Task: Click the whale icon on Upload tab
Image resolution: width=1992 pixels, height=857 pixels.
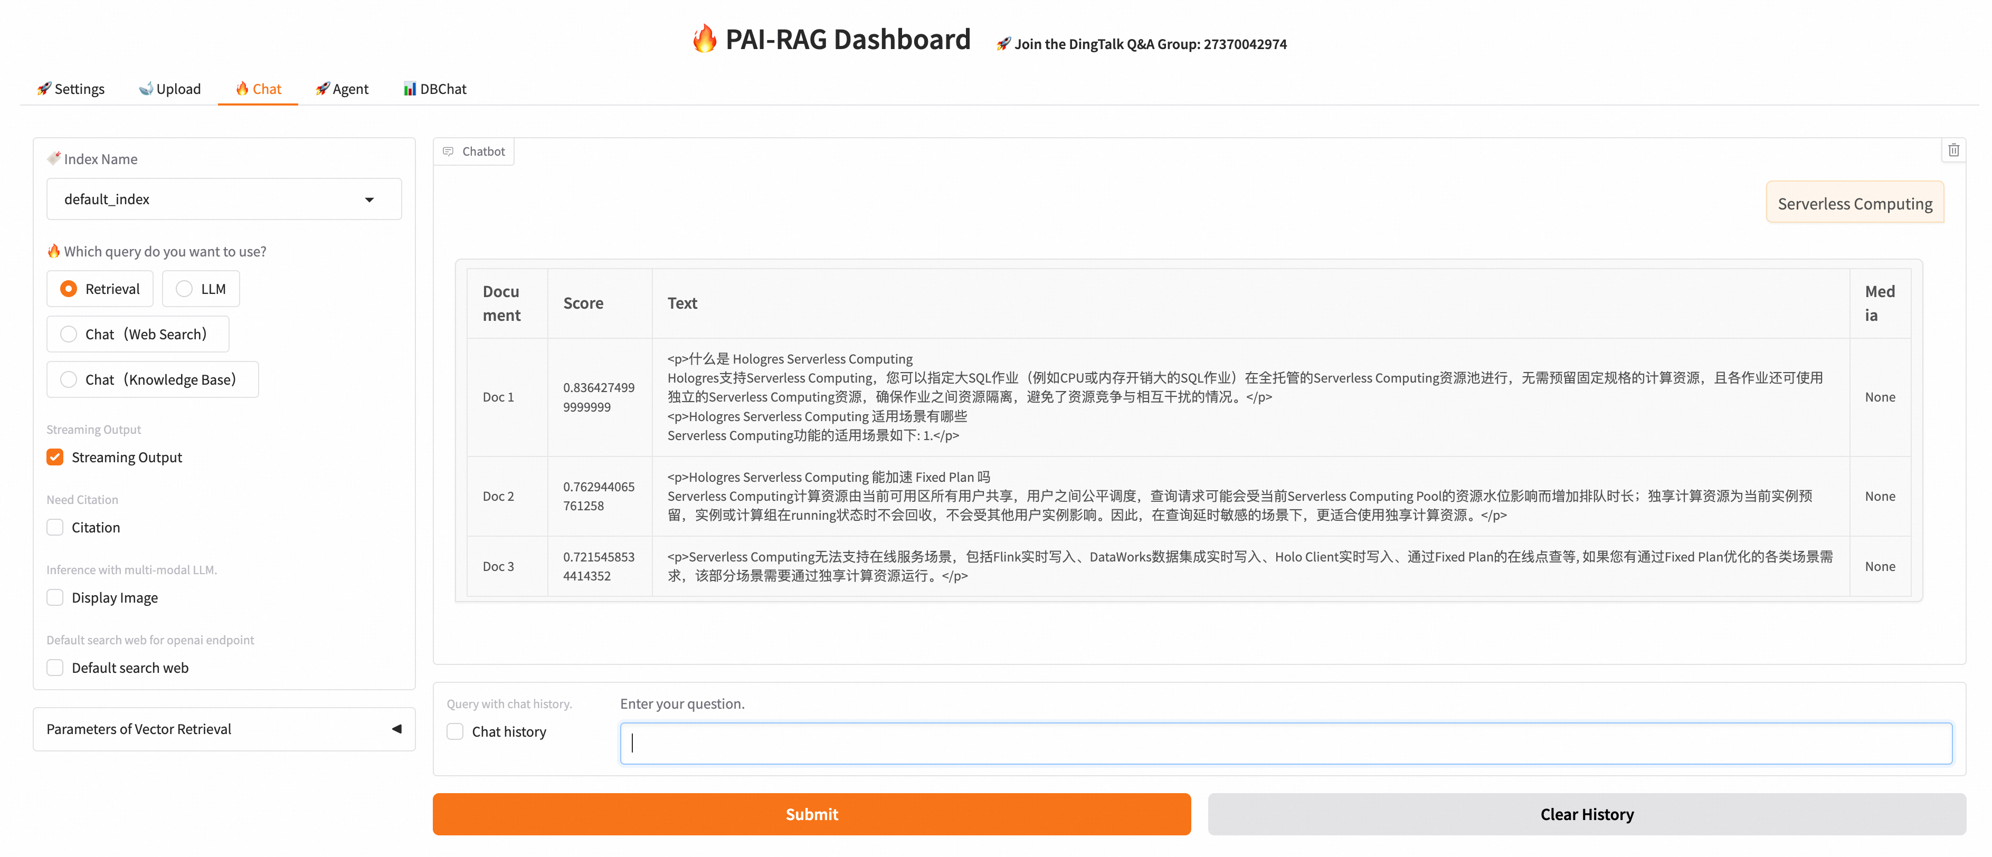Action: tap(145, 89)
